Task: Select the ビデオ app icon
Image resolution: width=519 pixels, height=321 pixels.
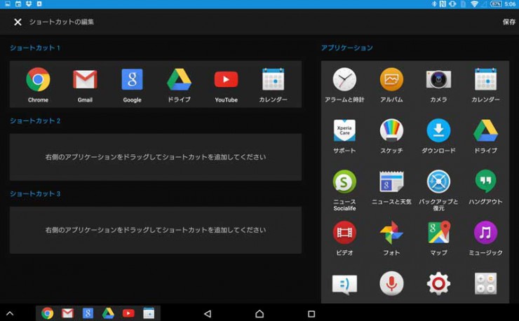Action: pos(344,233)
